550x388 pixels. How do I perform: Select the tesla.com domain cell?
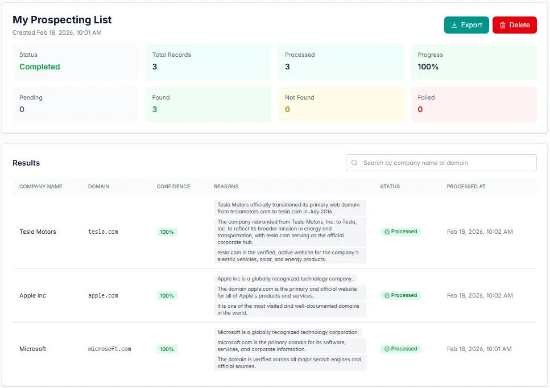tap(103, 232)
